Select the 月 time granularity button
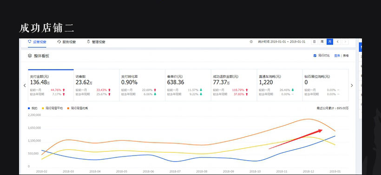 pyautogui.click(x=330, y=42)
